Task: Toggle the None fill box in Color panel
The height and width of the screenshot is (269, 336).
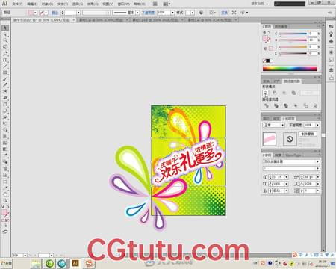Action: pos(264,61)
